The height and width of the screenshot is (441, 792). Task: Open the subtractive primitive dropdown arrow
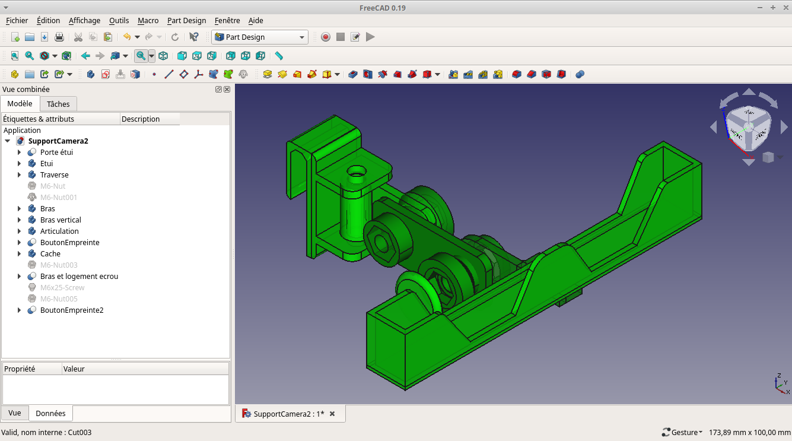[x=438, y=74]
